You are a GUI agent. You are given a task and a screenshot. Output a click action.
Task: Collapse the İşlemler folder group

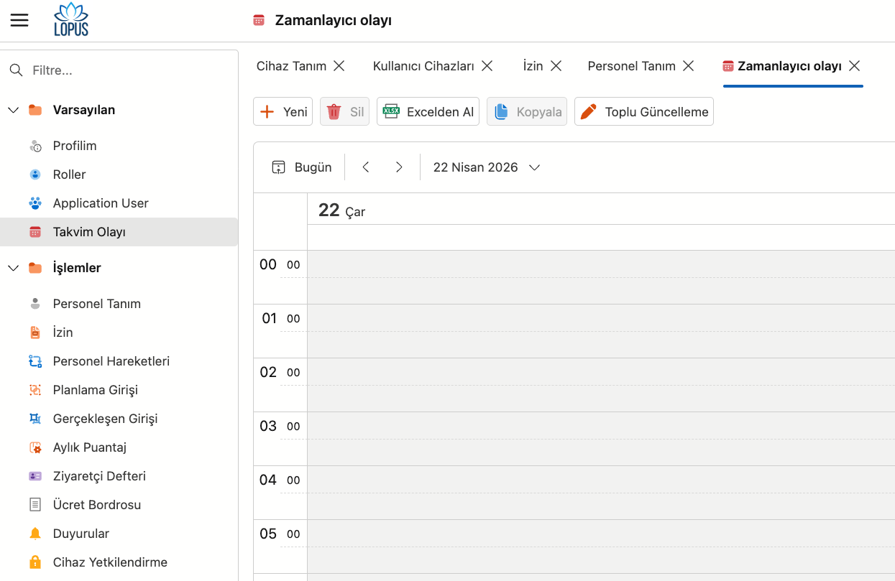tap(13, 268)
